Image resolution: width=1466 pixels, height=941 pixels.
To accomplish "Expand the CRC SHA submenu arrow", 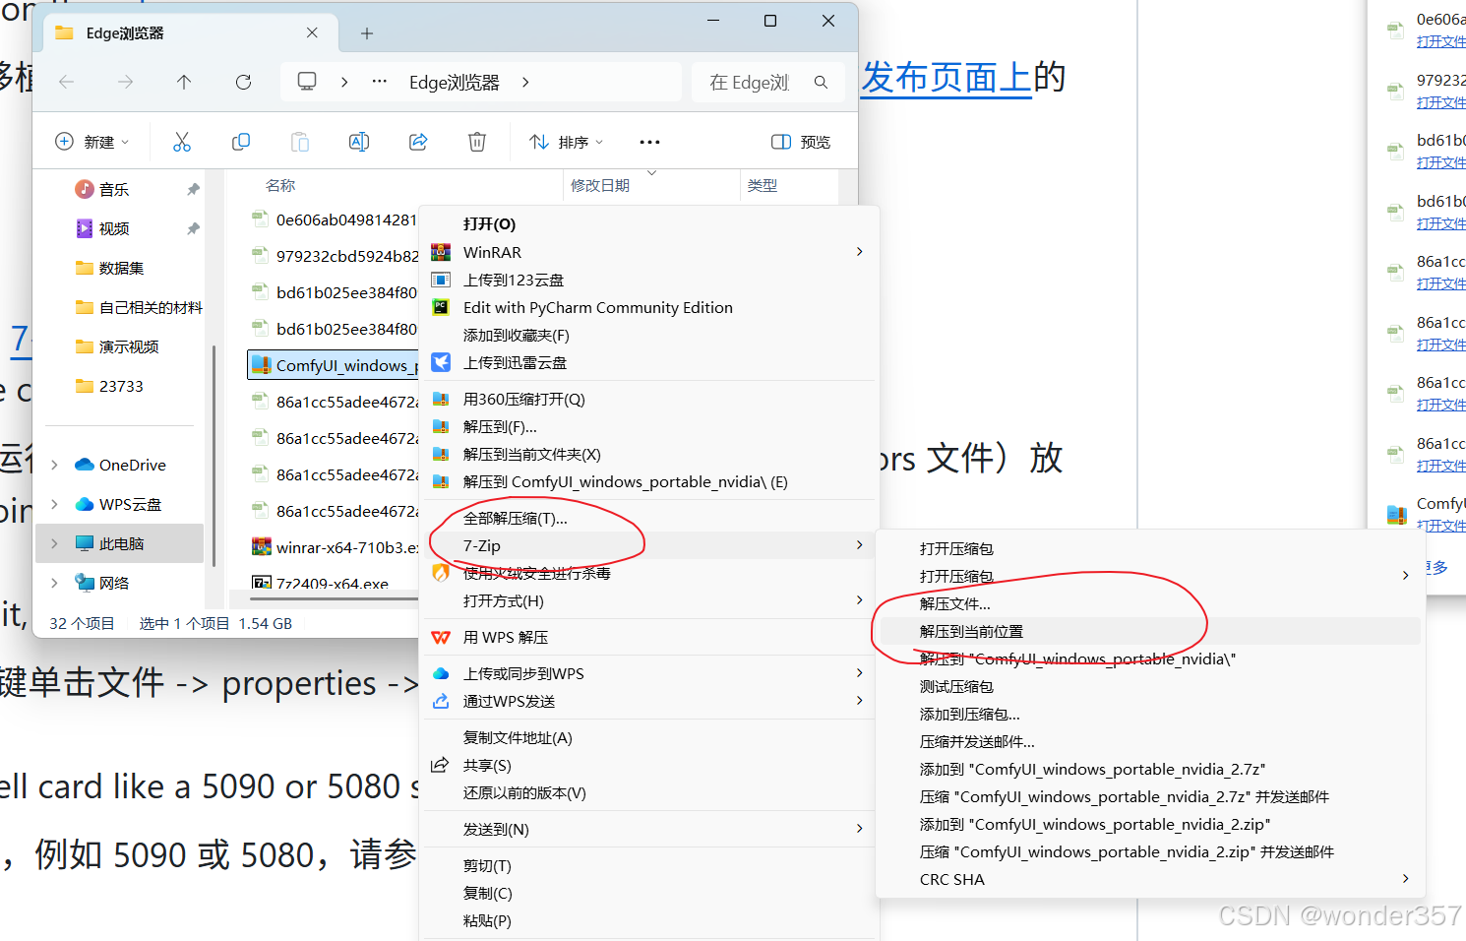I will pos(1405,879).
